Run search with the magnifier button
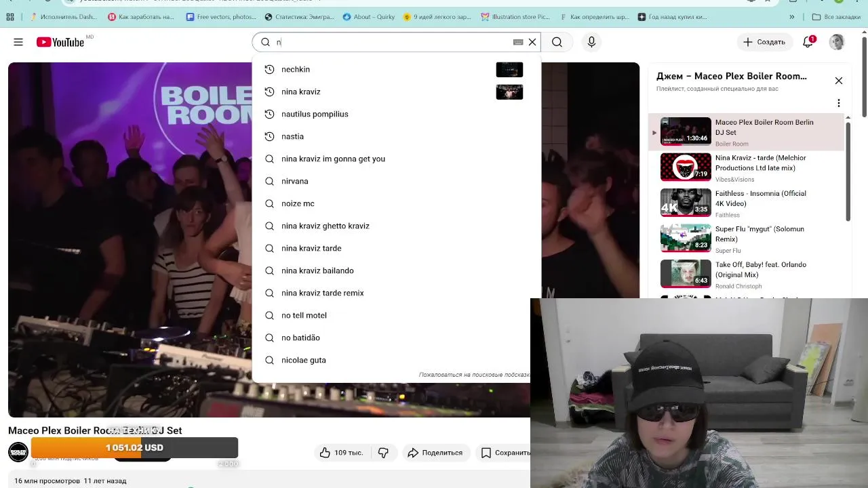868x488 pixels. pyautogui.click(x=557, y=42)
